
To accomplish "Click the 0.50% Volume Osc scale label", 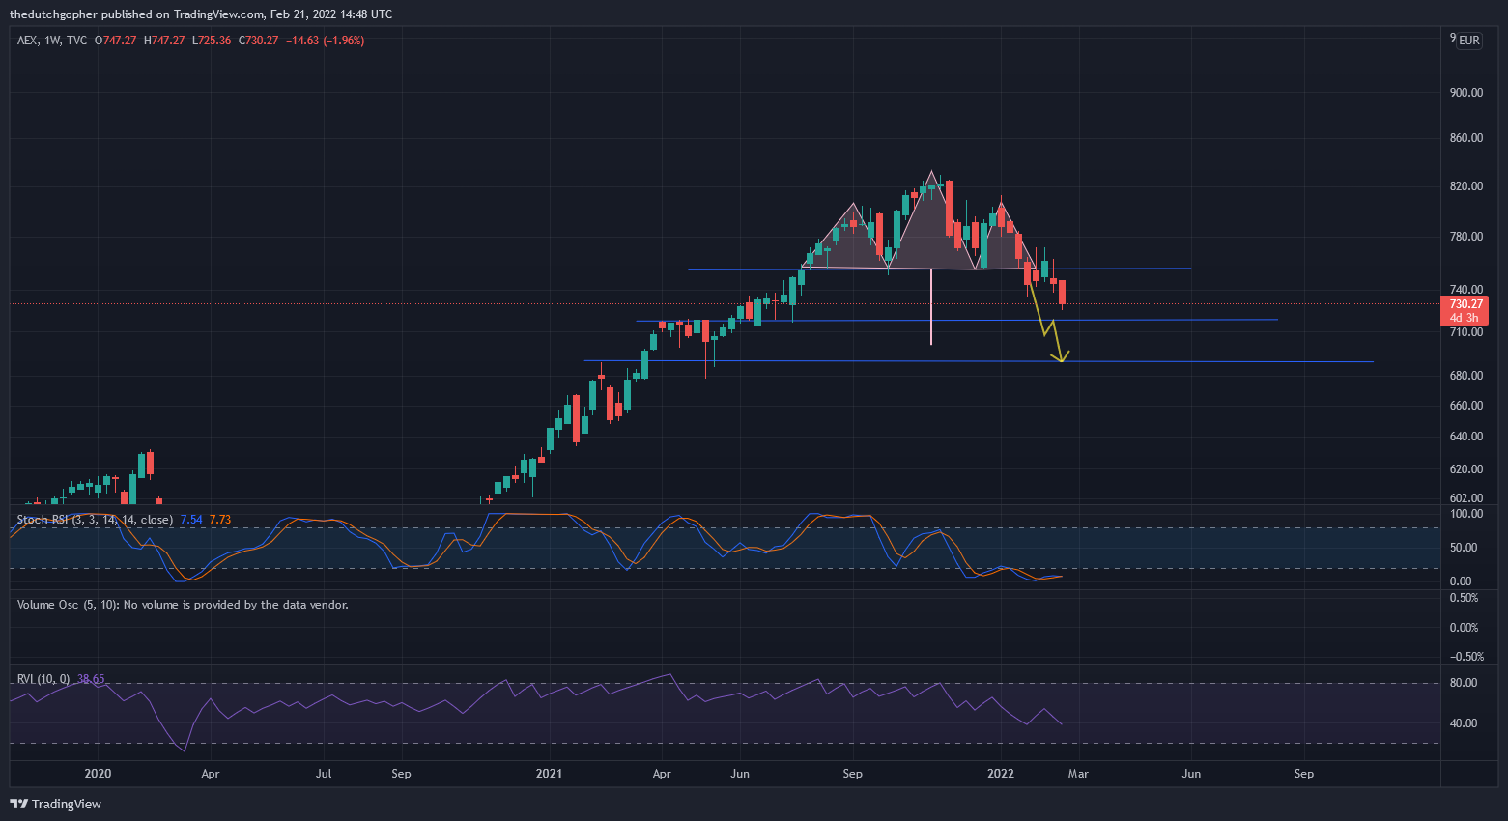I will point(1465,598).
